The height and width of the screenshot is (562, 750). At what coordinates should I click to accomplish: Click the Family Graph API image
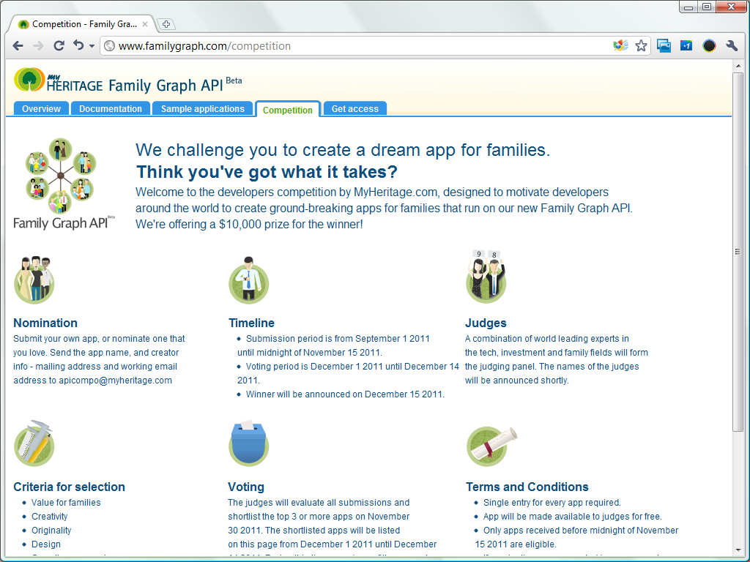(64, 184)
